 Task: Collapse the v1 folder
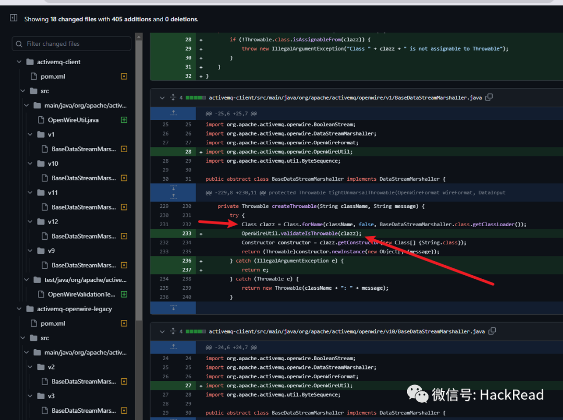tap(30, 134)
